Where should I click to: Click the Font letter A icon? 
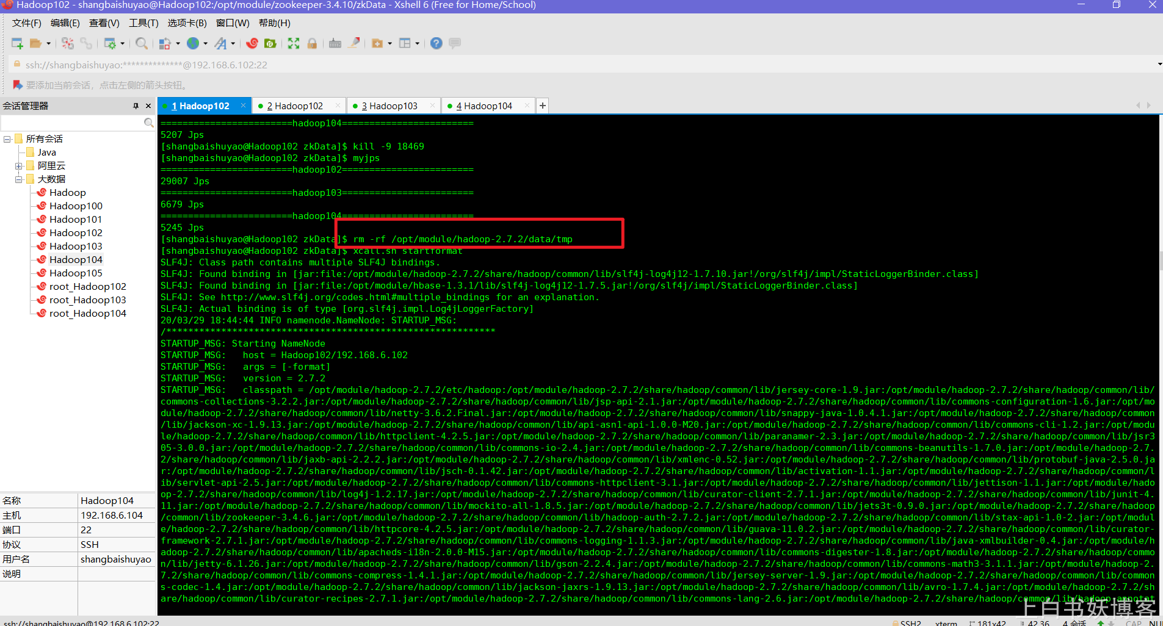[x=220, y=43]
